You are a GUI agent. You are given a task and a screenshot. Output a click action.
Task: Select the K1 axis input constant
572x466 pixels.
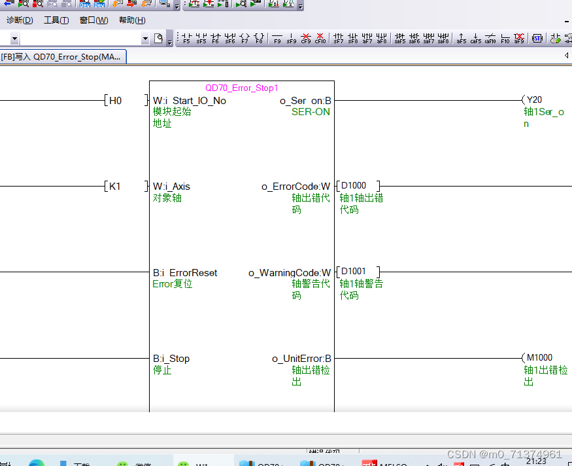(114, 187)
